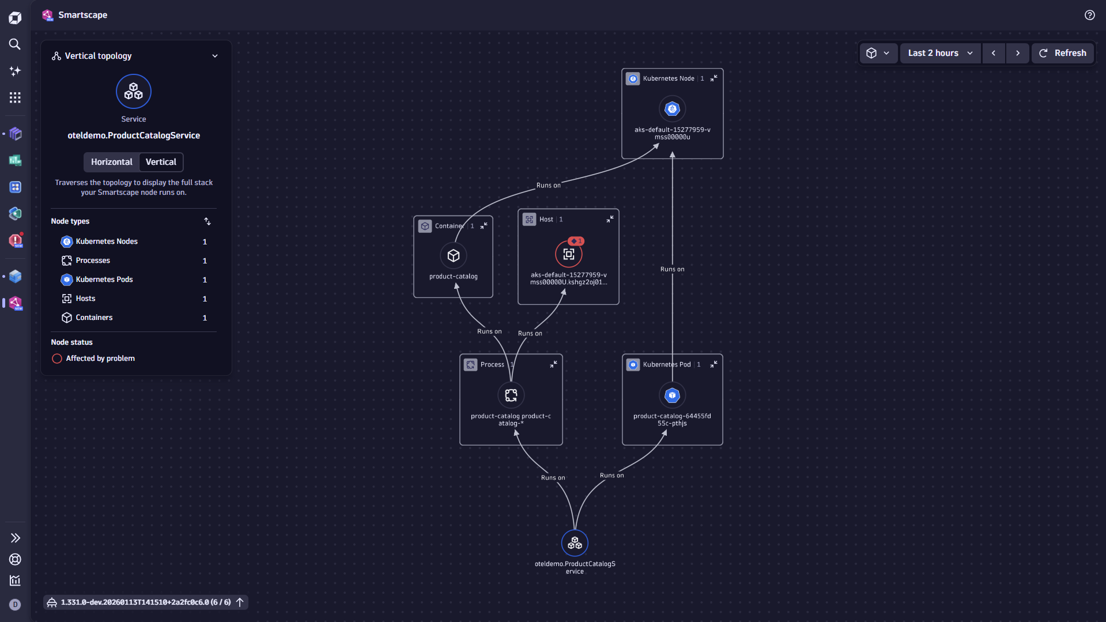
Task: Go to the previous timeframe
Action: click(x=993, y=53)
